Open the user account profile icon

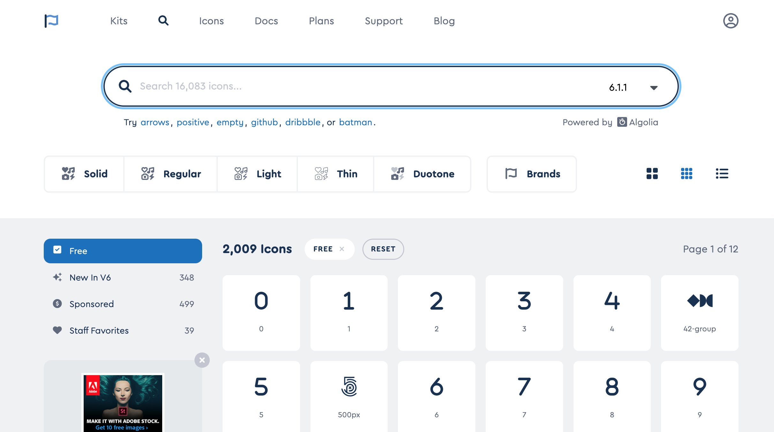point(731,21)
